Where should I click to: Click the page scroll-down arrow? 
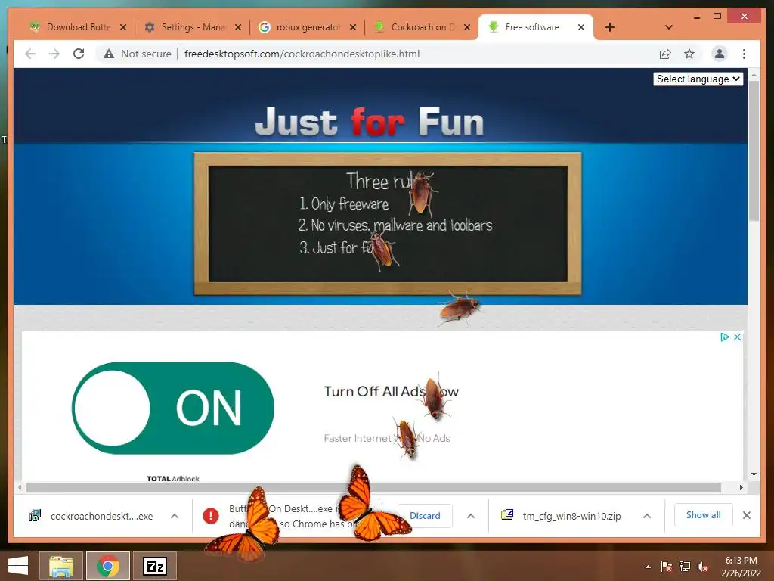pos(754,474)
